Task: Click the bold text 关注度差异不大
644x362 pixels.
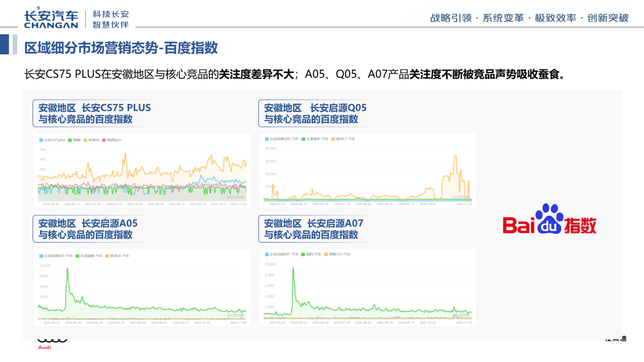Action: (257, 74)
